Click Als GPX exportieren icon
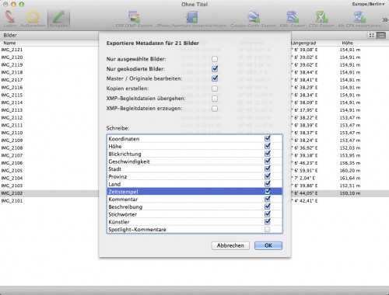The image size is (389, 295). coord(359,19)
